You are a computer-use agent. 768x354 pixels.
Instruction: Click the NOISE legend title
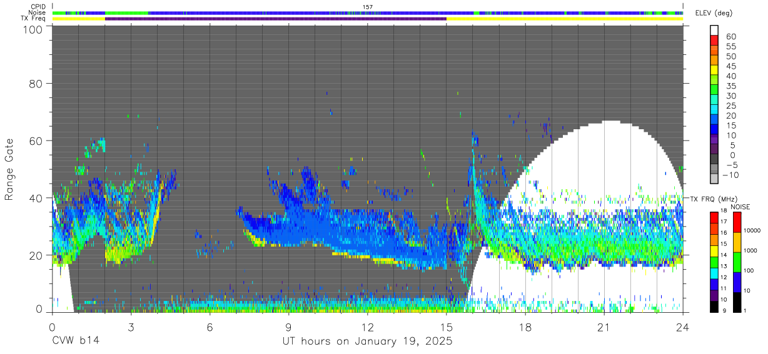click(x=740, y=207)
